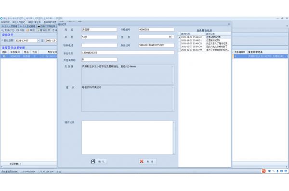The width and height of the screenshot is (289, 191).
Task: Click the 查询(F3) search icon in toolbar
Action: pos(2,30)
